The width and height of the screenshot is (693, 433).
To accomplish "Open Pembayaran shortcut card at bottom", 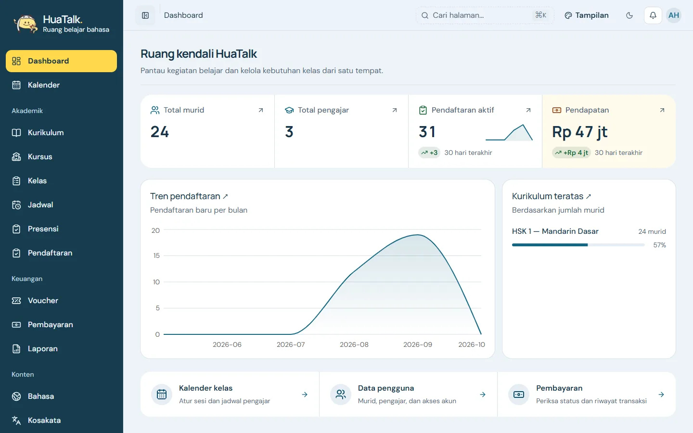I will [587, 395].
